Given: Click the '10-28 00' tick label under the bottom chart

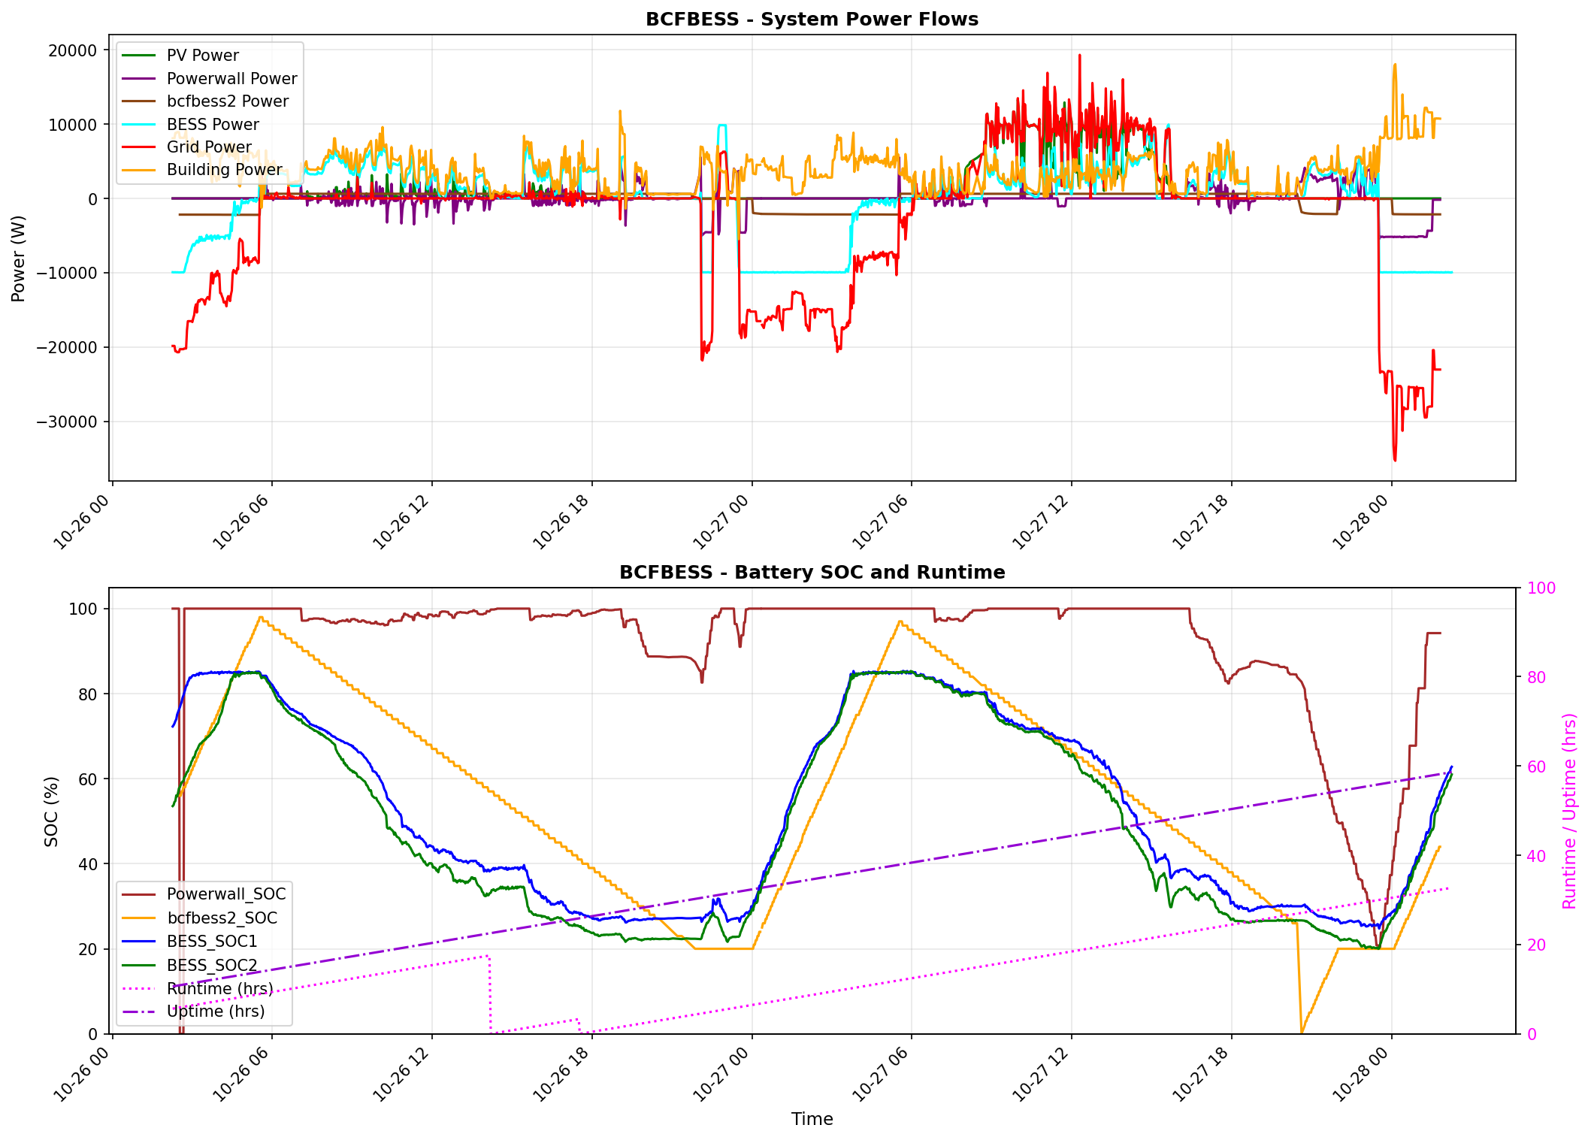Looking at the screenshot, I should tap(1362, 1074).
